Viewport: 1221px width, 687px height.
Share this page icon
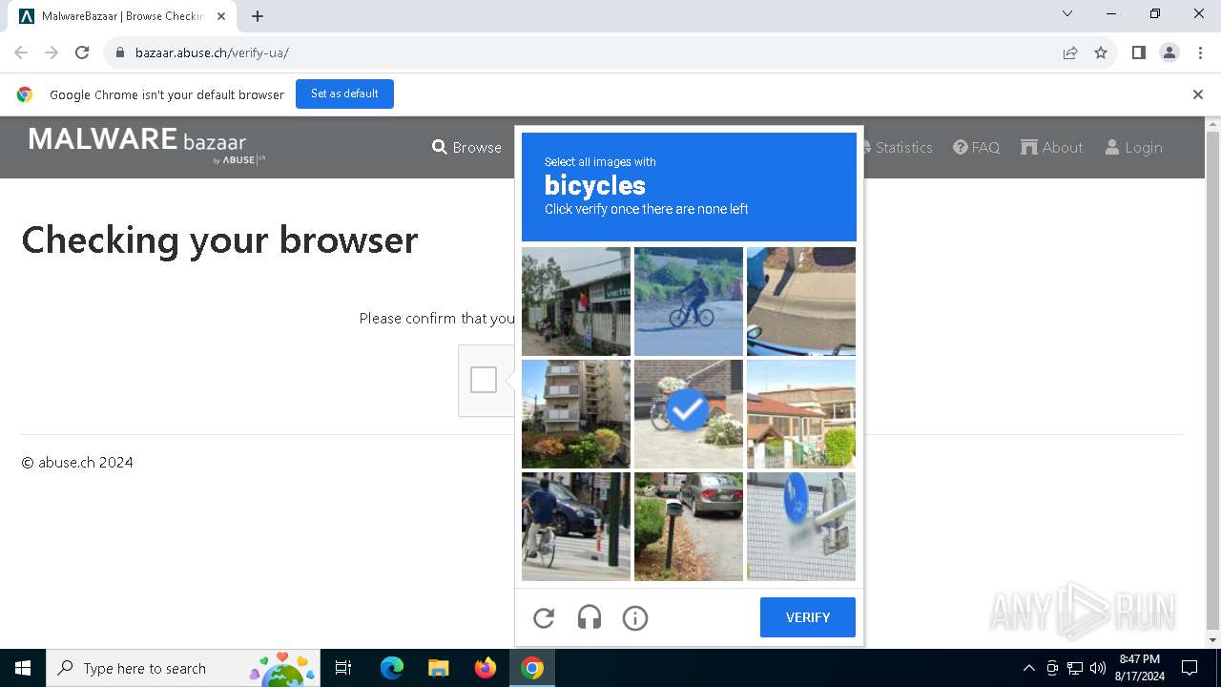point(1070,52)
